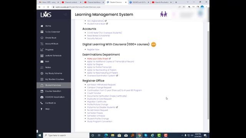Screen dimensions: 246x138
Task: Open Lecture Schedule sidebar icon
Action: [42, 56]
